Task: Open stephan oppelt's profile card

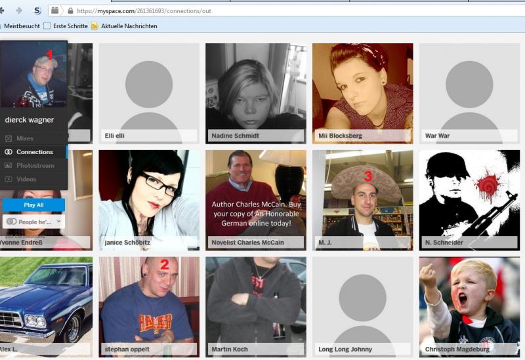Action: [x=149, y=307]
